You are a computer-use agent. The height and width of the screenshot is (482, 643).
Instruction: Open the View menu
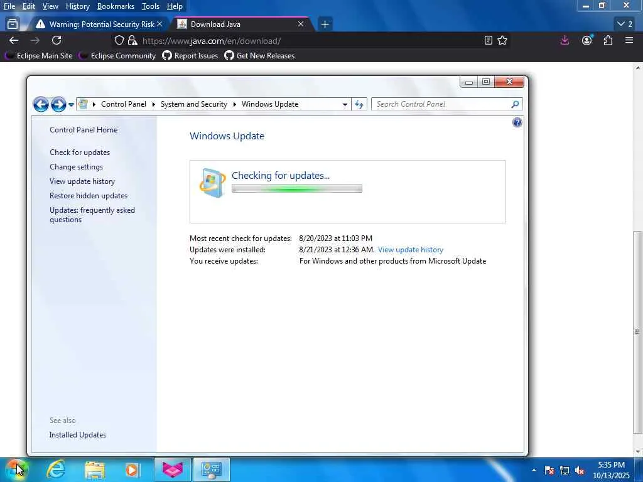click(x=50, y=6)
